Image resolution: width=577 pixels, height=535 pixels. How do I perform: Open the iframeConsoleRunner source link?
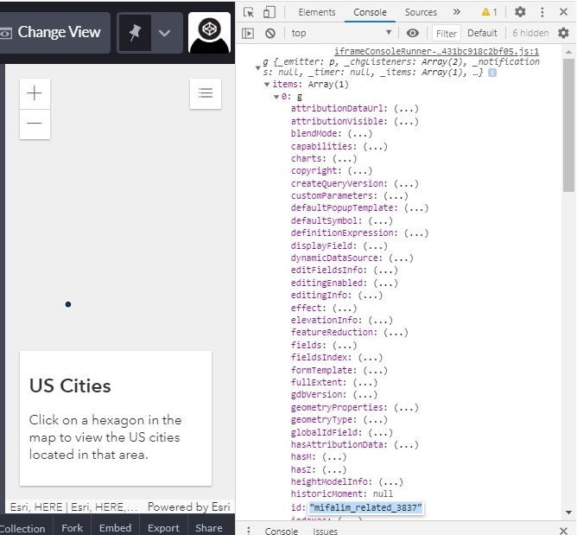(436, 51)
